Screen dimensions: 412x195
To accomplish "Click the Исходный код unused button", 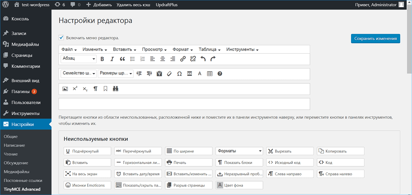I will (290, 162).
